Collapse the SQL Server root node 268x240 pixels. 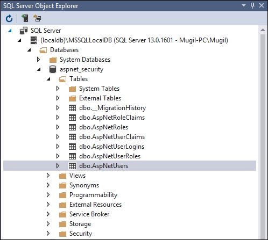(x=10, y=31)
